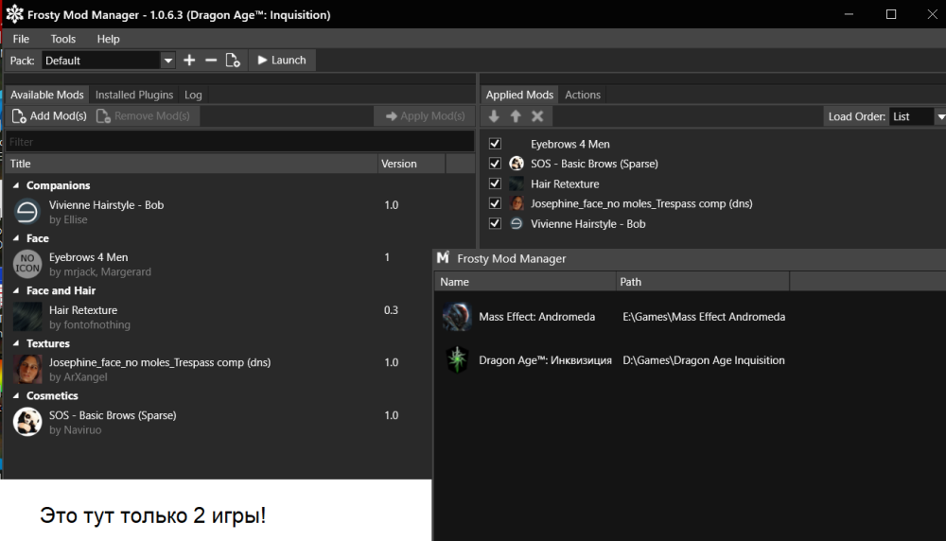Collapse the Companions category group
This screenshot has height=541, width=946.
(16, 186)
